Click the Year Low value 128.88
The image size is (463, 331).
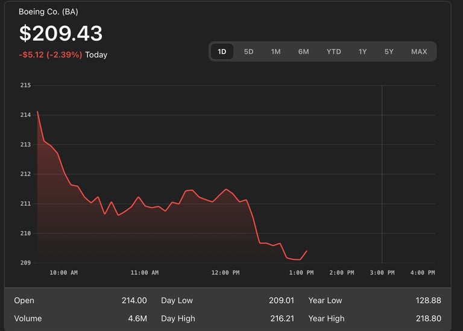pos(429,301)
